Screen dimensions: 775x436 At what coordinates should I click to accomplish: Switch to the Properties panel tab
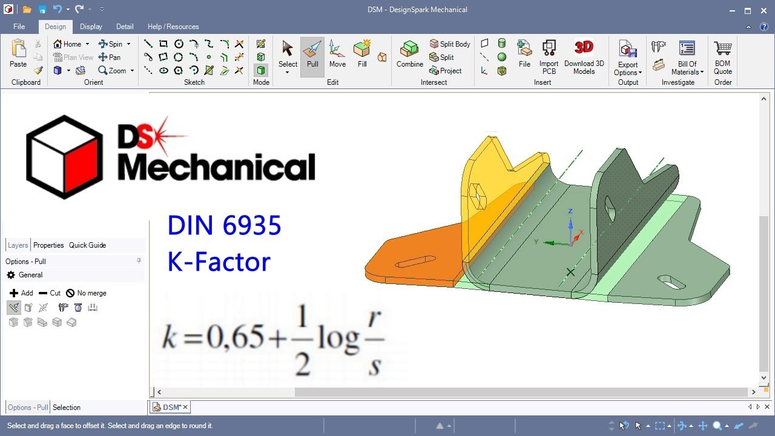tap(48, 245)
